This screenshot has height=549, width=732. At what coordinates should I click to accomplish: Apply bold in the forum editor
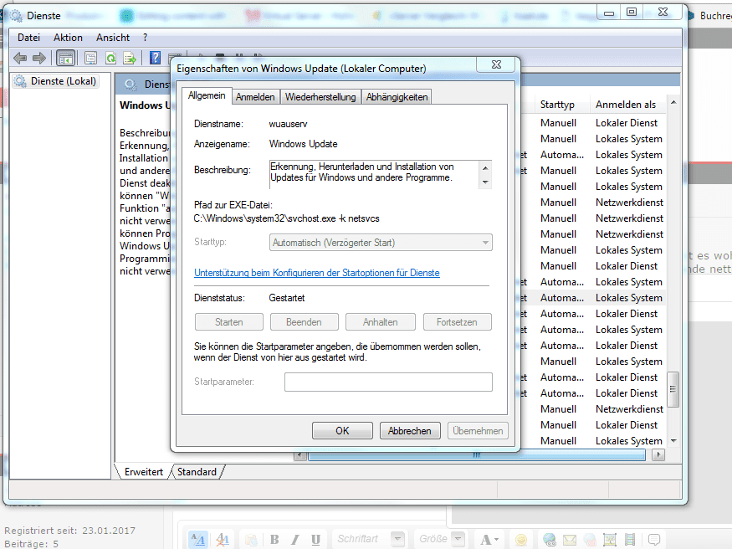coord(274,540)
